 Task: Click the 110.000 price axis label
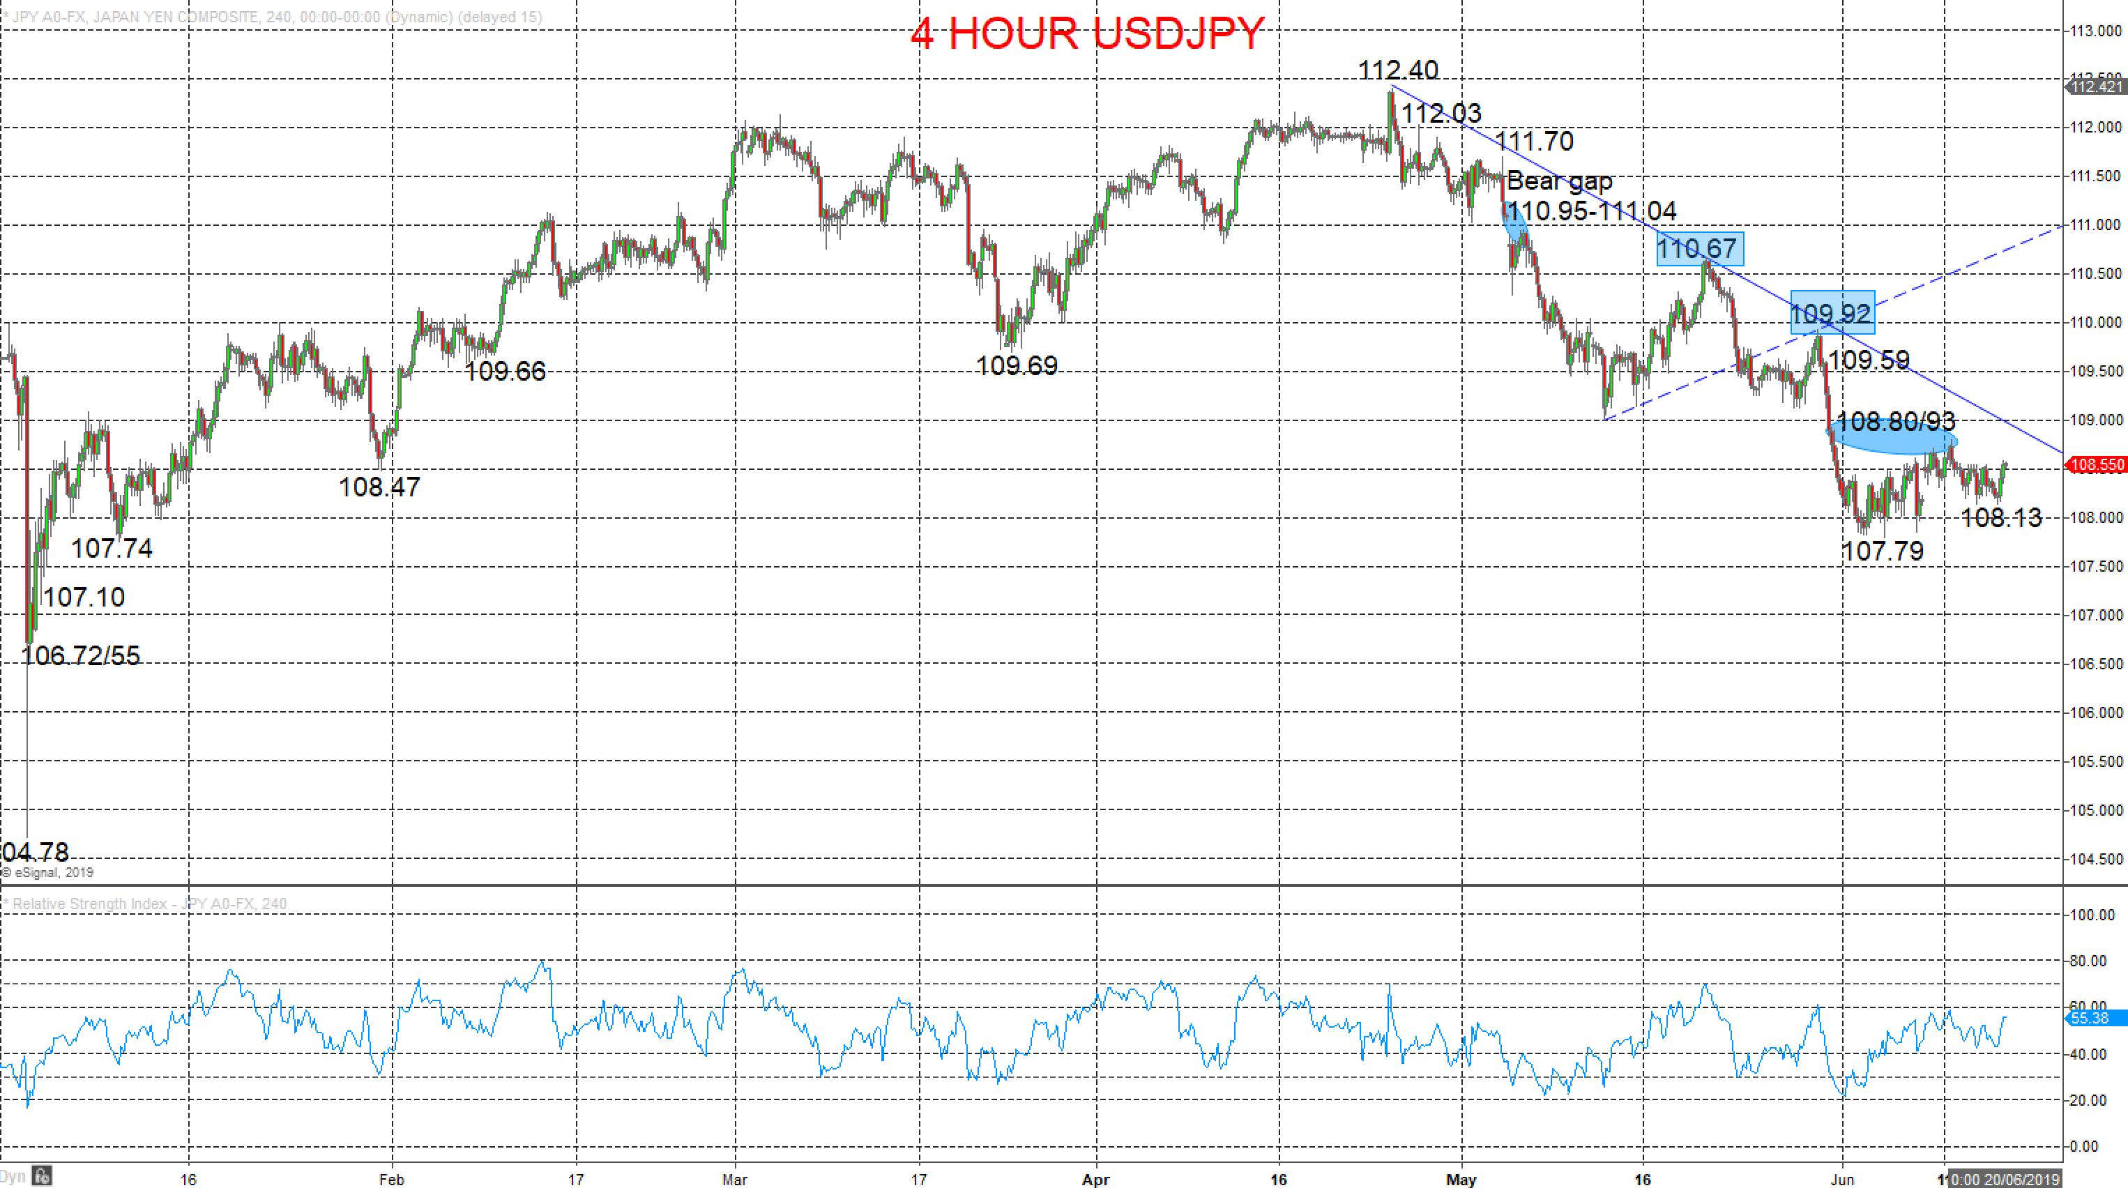click(2095, 323)
